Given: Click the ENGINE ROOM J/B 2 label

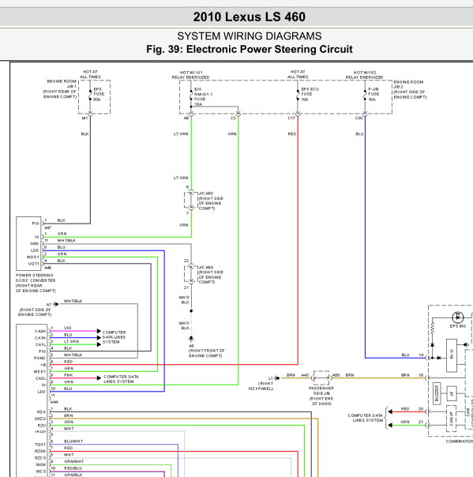Looking at the screenshot, I should click(410, 89).
